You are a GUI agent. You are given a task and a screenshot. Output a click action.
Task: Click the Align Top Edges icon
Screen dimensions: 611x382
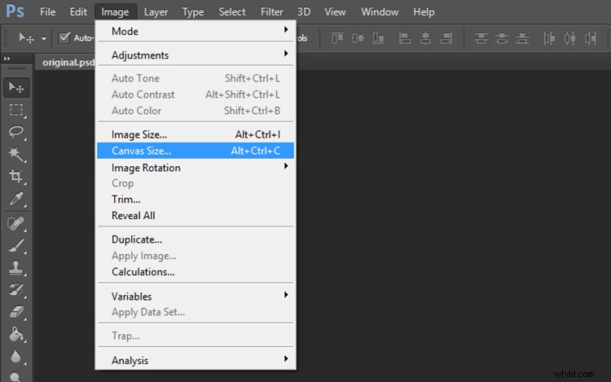(x=336, y=38)
